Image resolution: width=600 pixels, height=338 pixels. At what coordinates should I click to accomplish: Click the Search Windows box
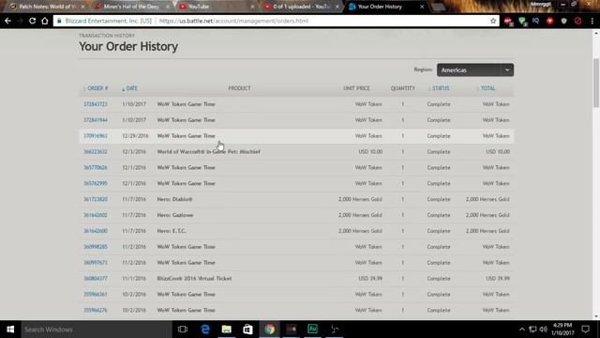click(96, 330)
